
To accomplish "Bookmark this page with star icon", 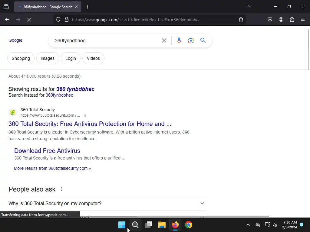I will pyautogui.click(x=241, y=20).
